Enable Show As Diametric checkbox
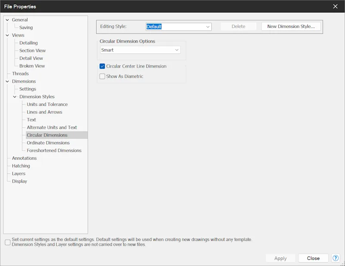Viewport: 345px width, 266px height. point(102,76)
